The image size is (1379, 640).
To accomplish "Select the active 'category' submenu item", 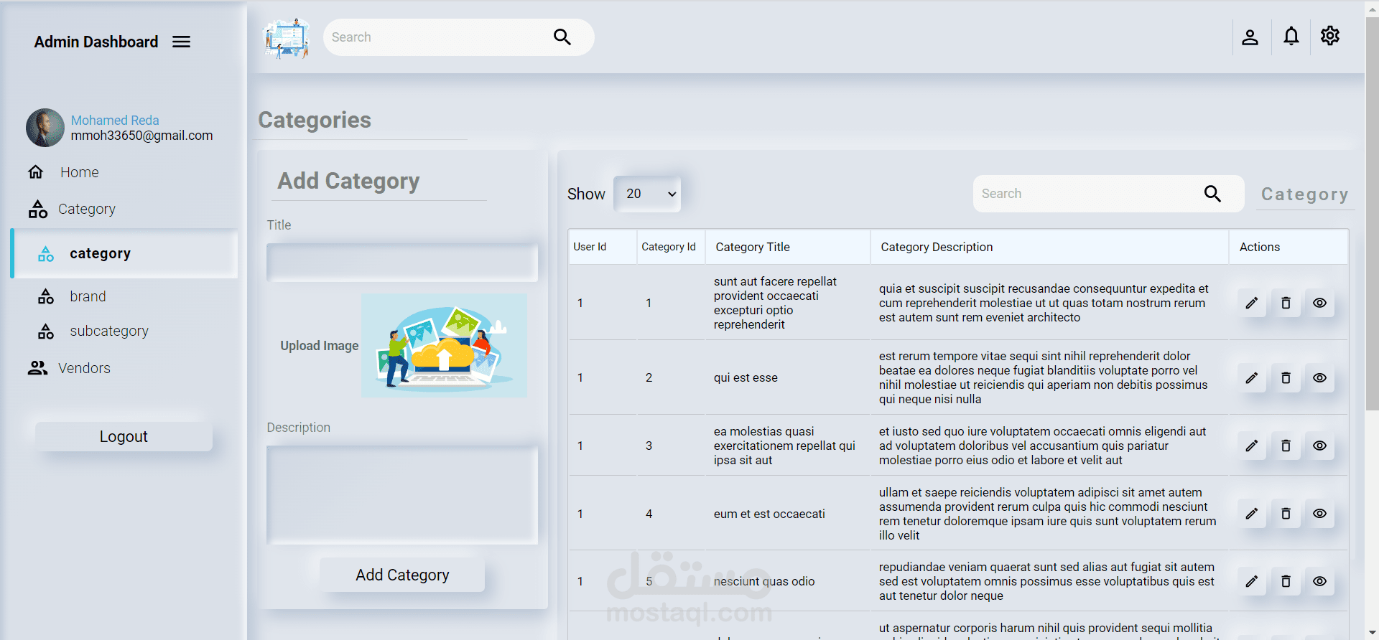I will [125, 253].
